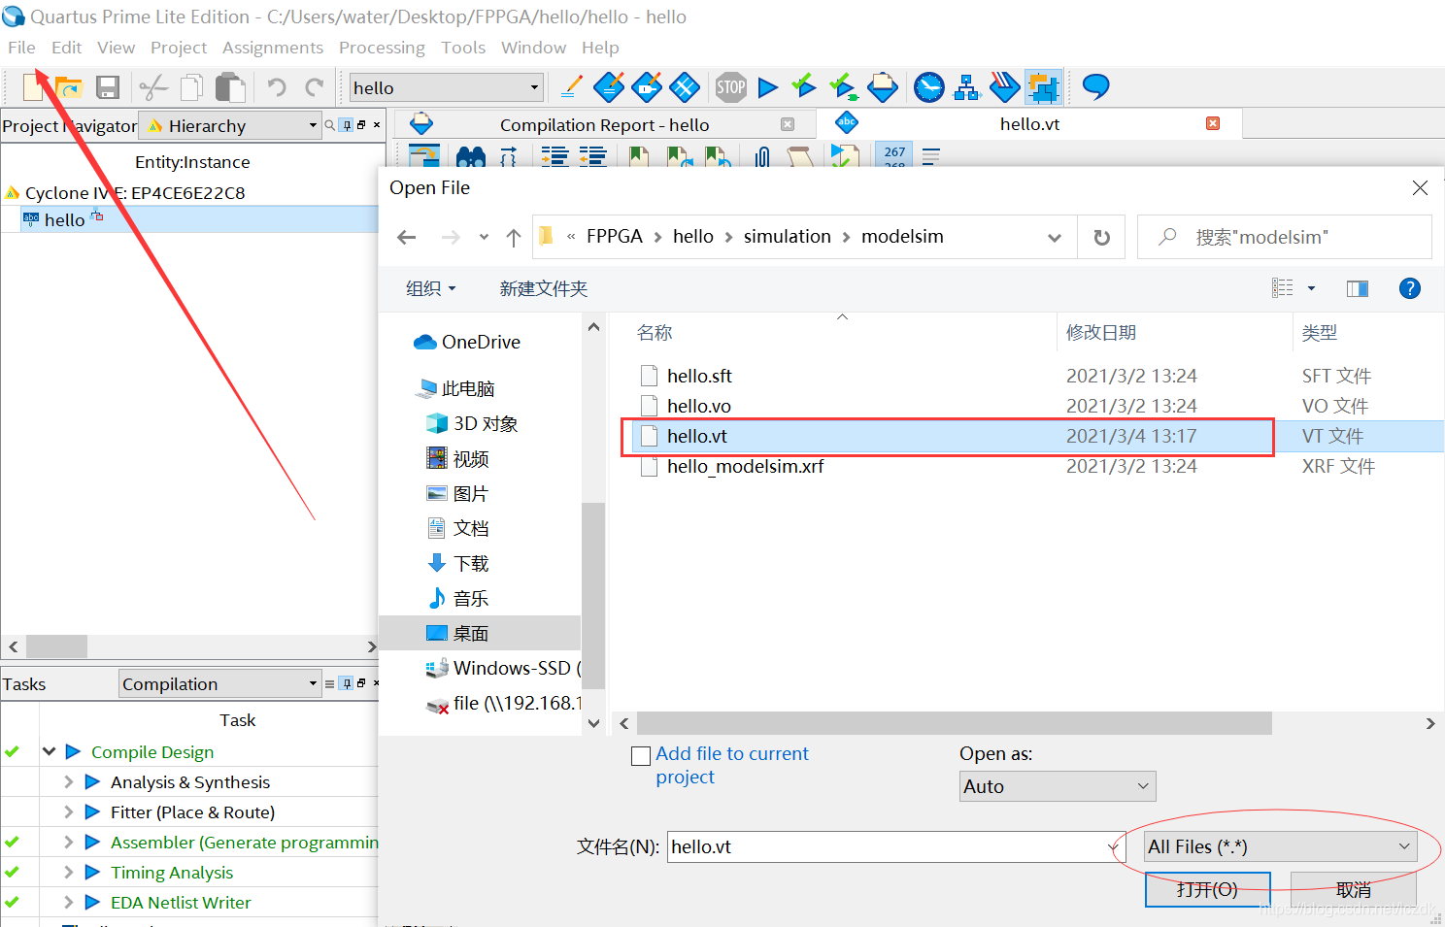Open the Assignments menu
The height and width of the screenshot is (927, 1445).
click(x=273, y=48)
